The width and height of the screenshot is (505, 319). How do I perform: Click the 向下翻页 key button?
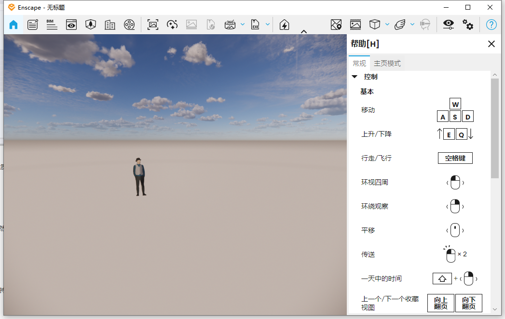point(469,303)
